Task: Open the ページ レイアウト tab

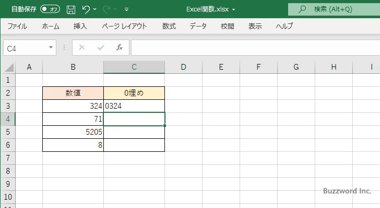Action: click(x=124, y=26)
